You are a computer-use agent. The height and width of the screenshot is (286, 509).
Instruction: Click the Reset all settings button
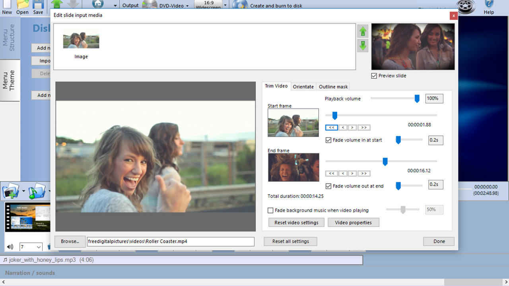tap(290, 242)
